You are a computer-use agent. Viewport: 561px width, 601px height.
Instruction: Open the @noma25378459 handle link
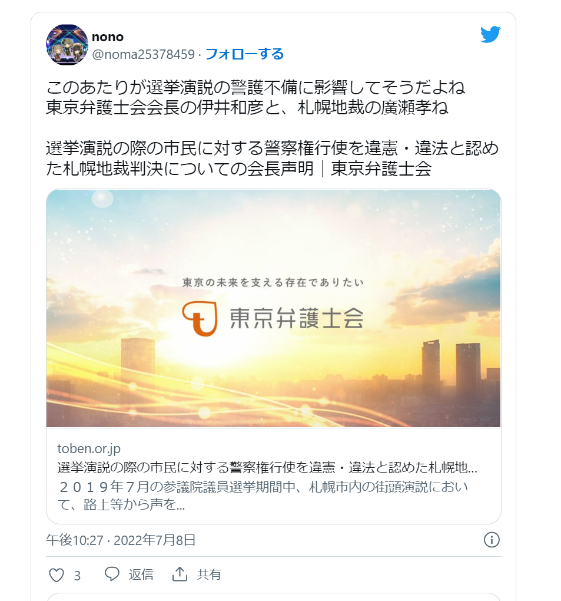coord(143,54)
